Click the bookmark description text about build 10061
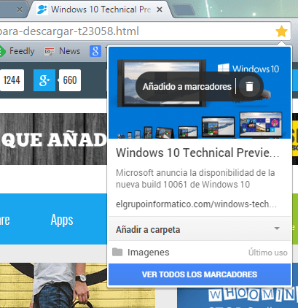The image size is (298, 308). [195, 179]
